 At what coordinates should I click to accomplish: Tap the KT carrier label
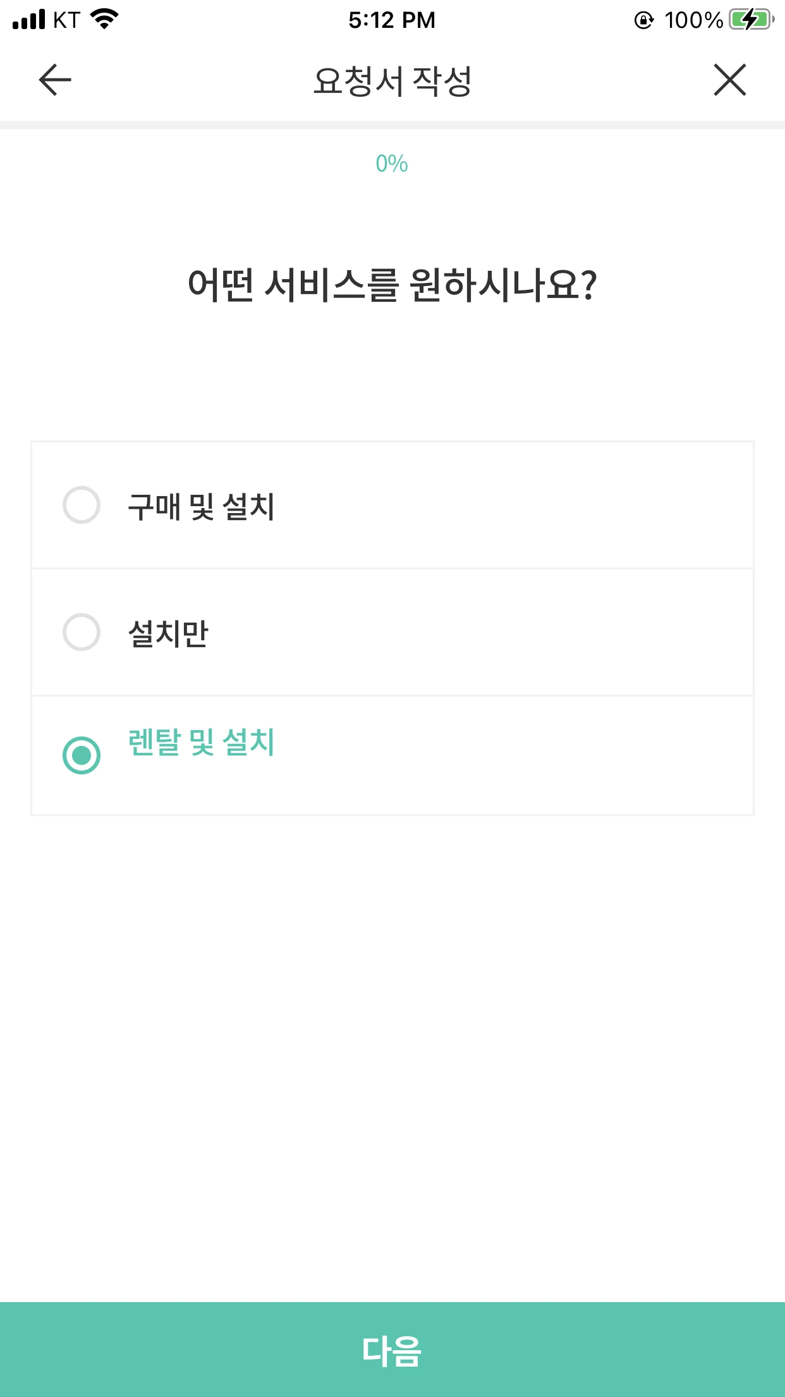coord(66,20)
